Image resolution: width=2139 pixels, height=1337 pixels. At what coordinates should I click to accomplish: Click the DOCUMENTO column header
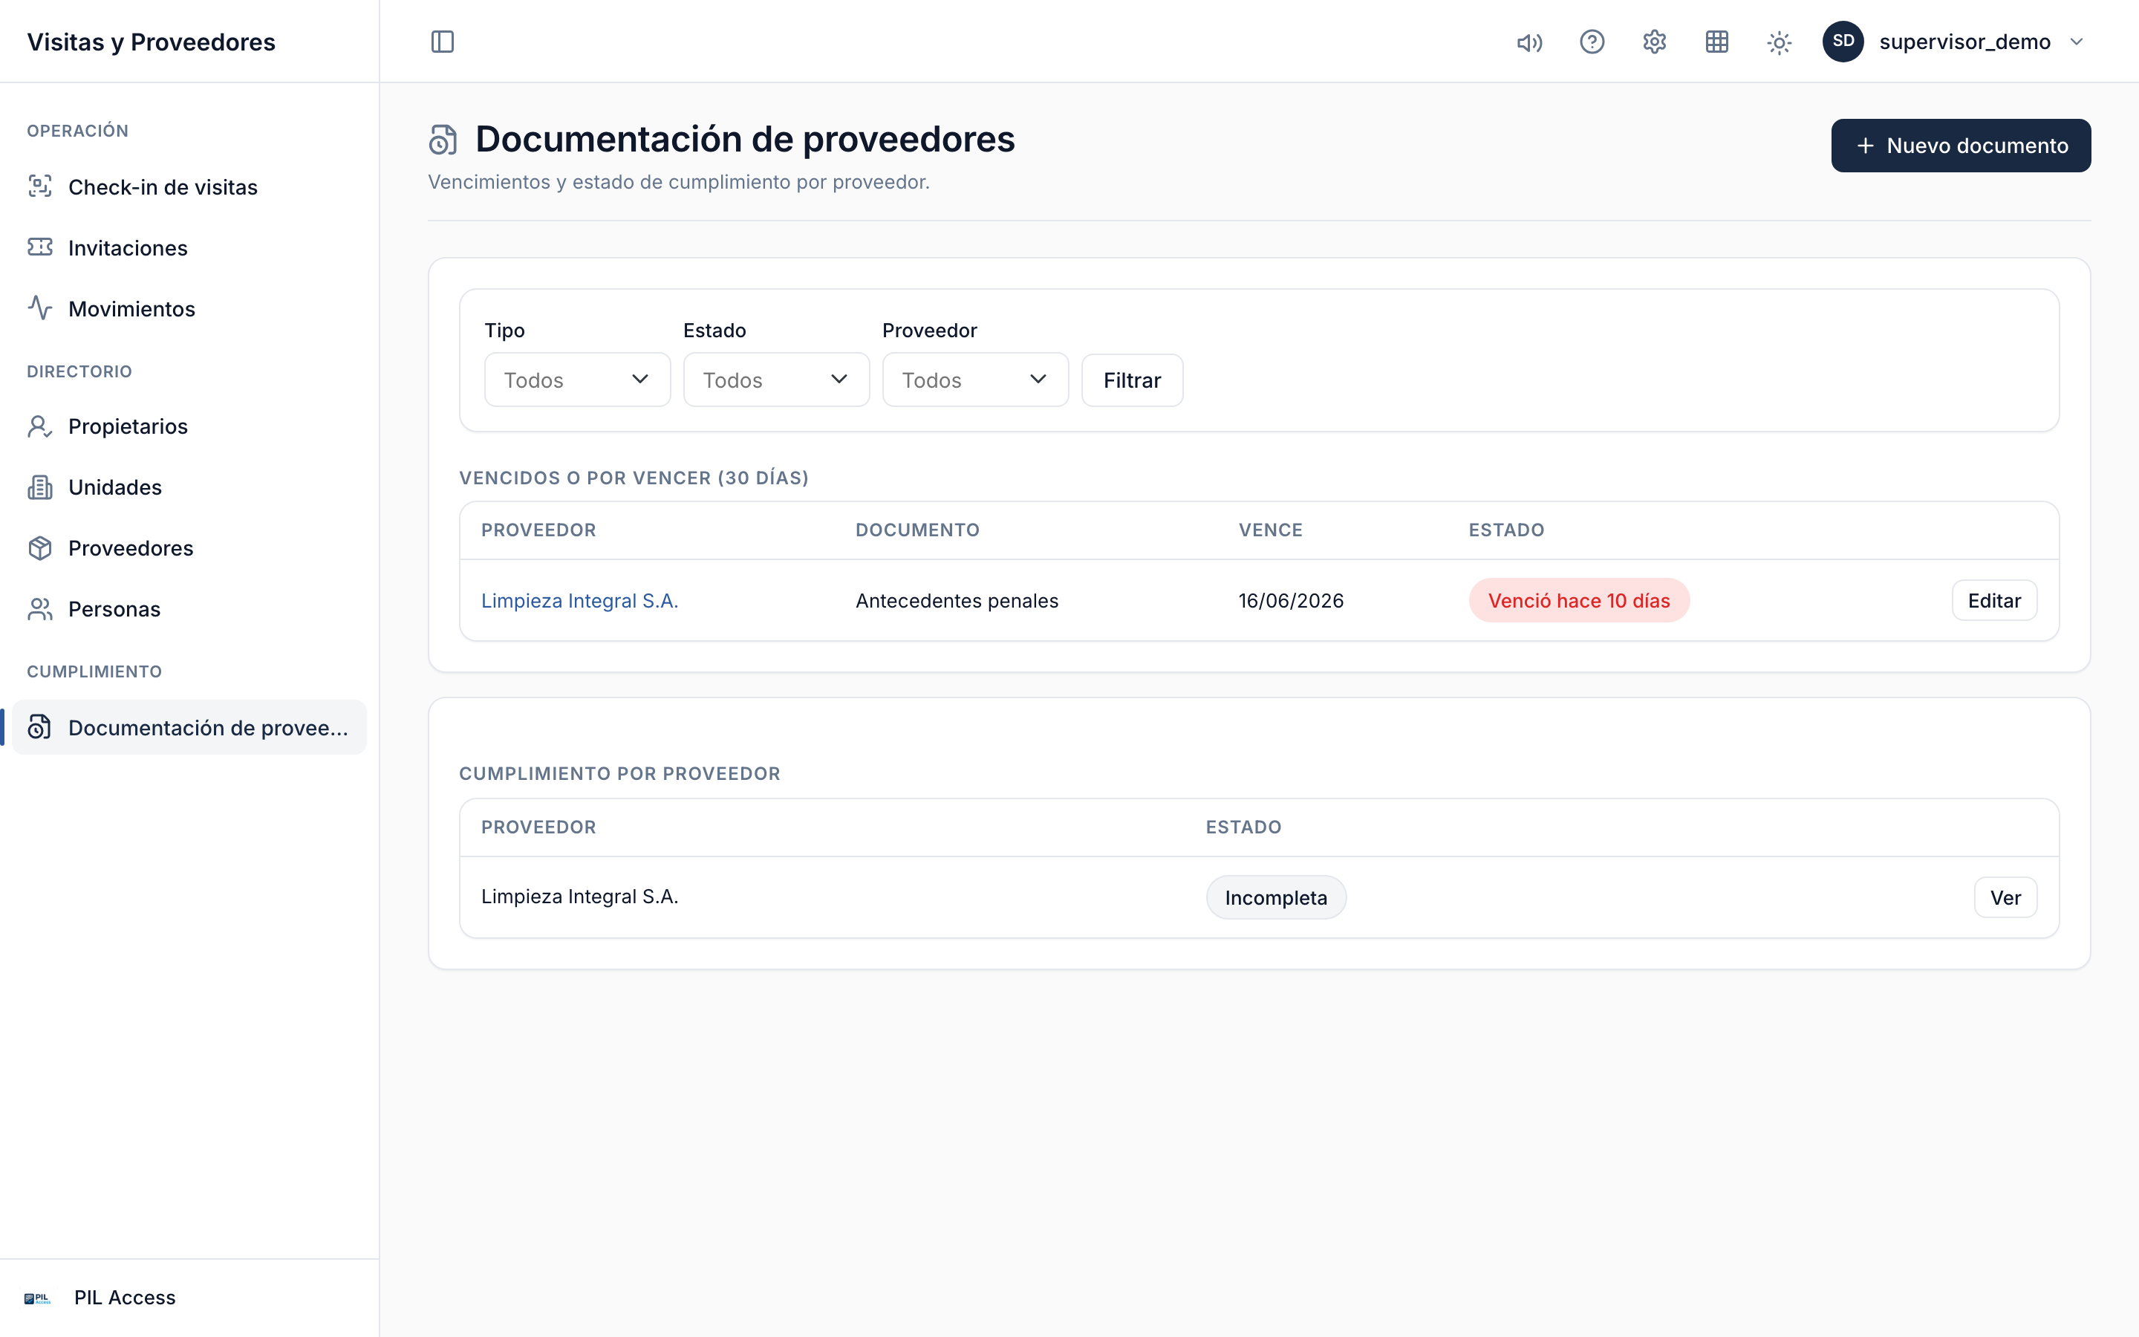(x=917, y=530)
